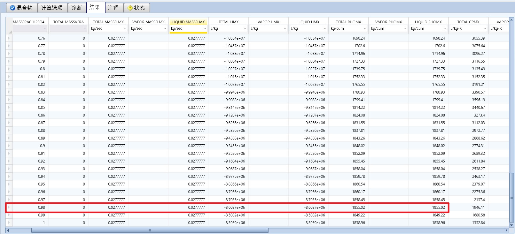Screen dimensions: 515x234
Task: Click TOTAL RHOMX value 1855.02
Action: pyautogui.click(x=358, y=207)
